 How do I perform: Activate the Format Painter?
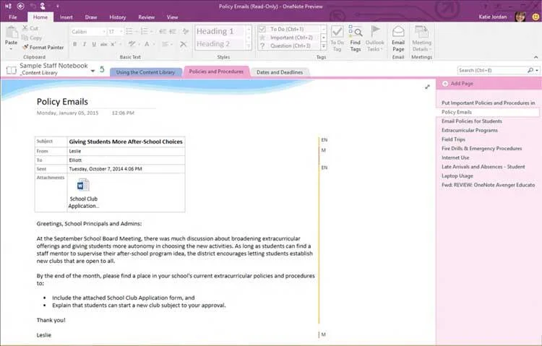point(43,47)
